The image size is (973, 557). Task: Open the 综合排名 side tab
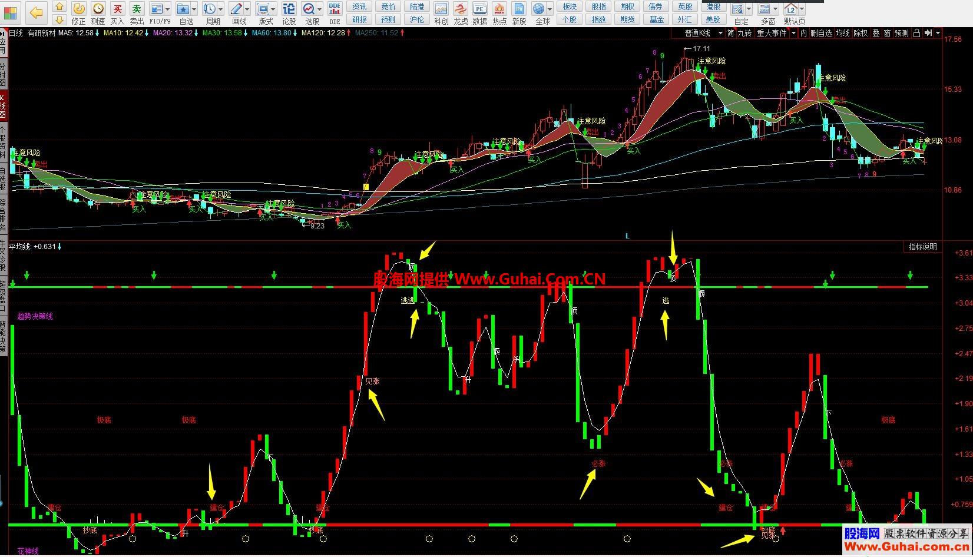2,215
